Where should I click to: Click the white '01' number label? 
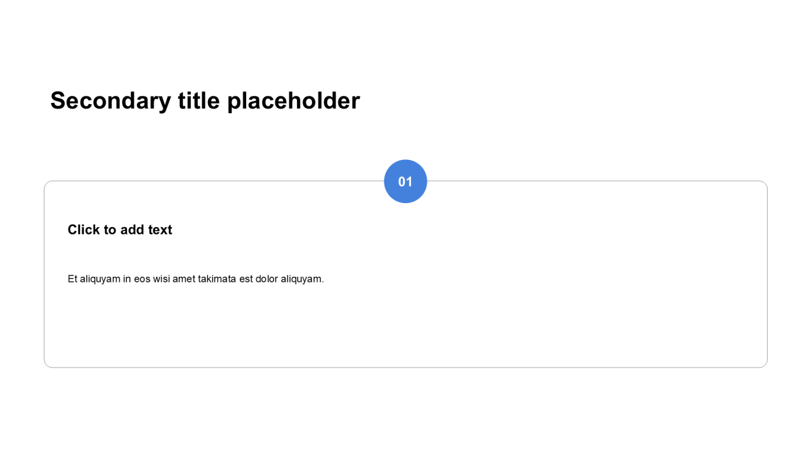tap(405, 182)
